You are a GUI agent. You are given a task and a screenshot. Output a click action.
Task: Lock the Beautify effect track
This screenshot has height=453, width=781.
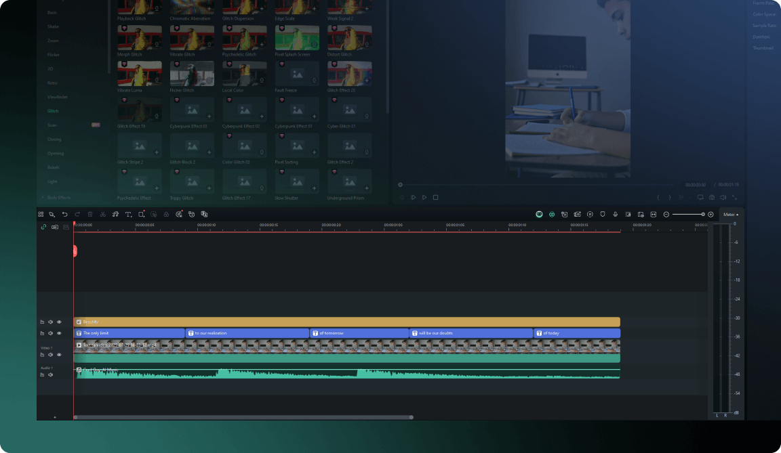click(x=42, y=322)
